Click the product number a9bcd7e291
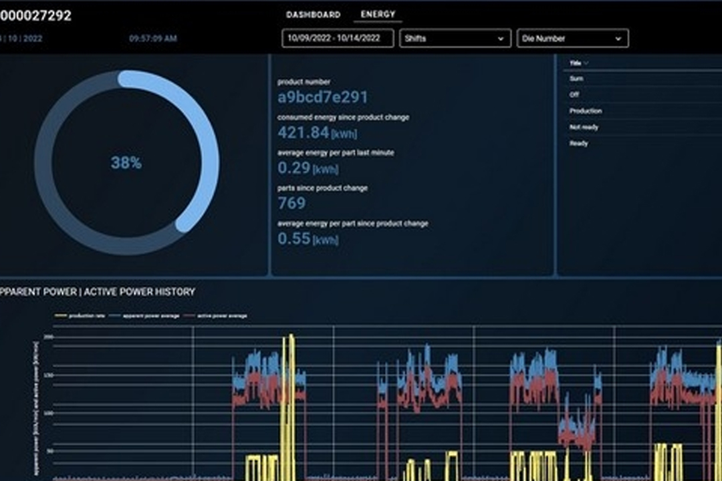Viewport: 722px width, 481px height. point(323,97)
